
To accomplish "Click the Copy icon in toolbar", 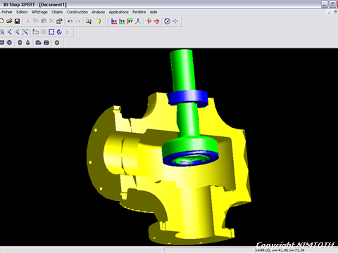I will [x=36, y=21].
